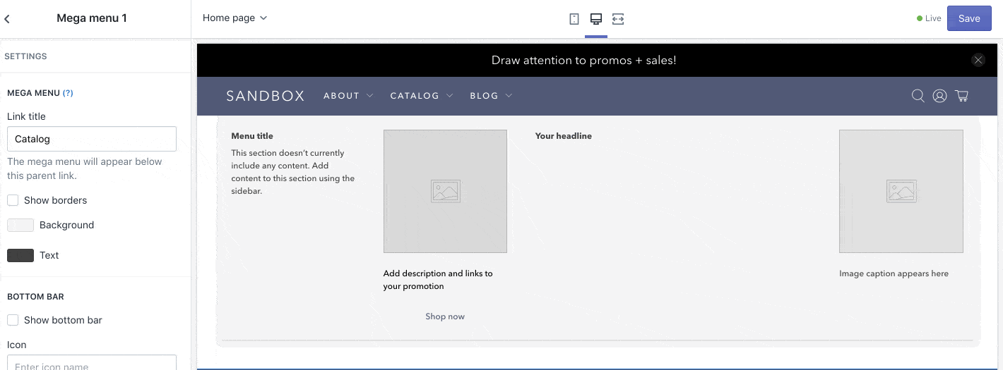Expand the BLOG navigation menu

point(491,96)
